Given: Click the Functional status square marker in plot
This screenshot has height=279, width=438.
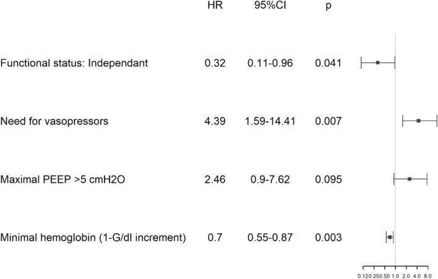Looking at the screenshot, I should tap(377, 62).
